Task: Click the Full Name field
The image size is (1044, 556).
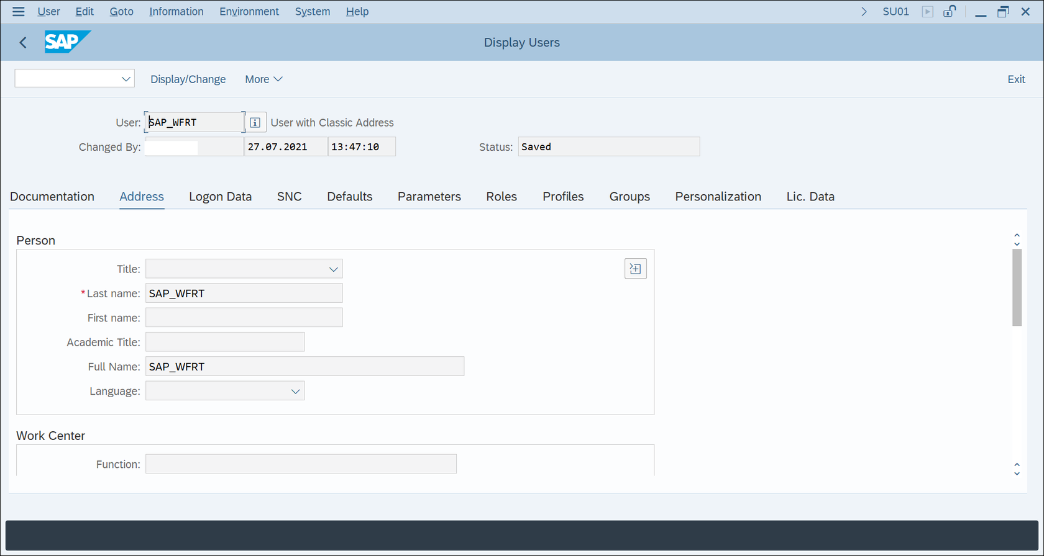Action: (x=304, y=367)
